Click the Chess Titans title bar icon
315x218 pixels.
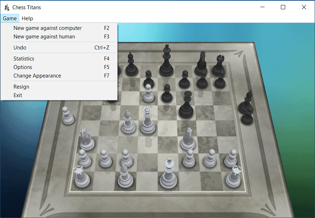pos(7,7)
